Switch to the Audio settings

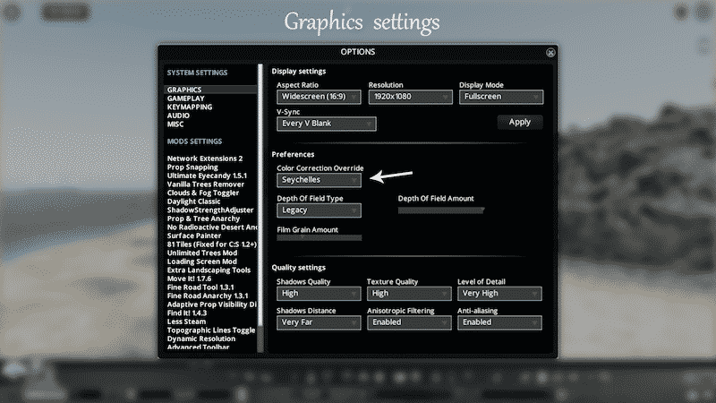178,116
